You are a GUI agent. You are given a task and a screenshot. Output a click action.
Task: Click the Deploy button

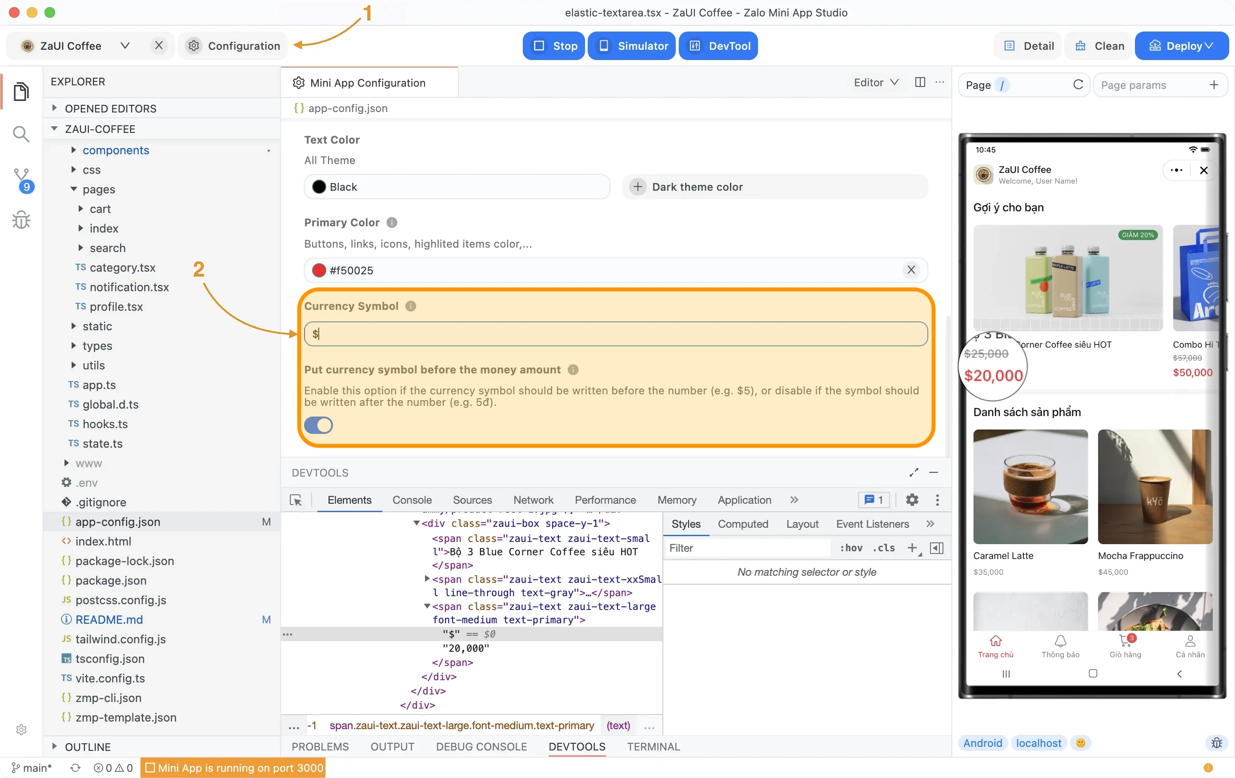(1182, 46)
